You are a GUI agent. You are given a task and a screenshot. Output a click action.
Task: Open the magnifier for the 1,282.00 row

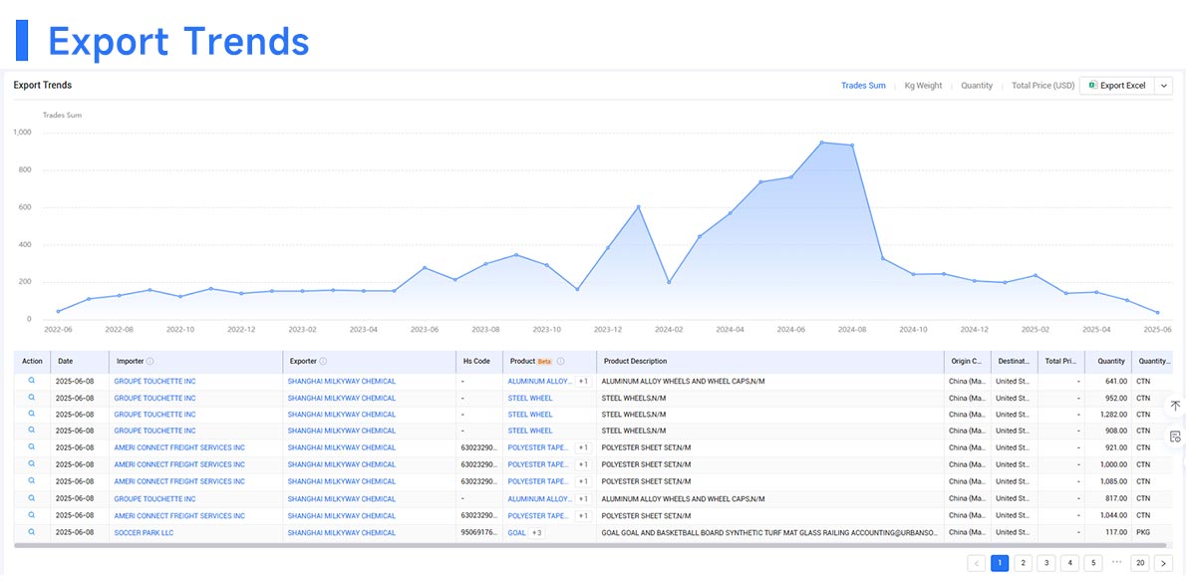pyautogui.click(x=32, y=414)
